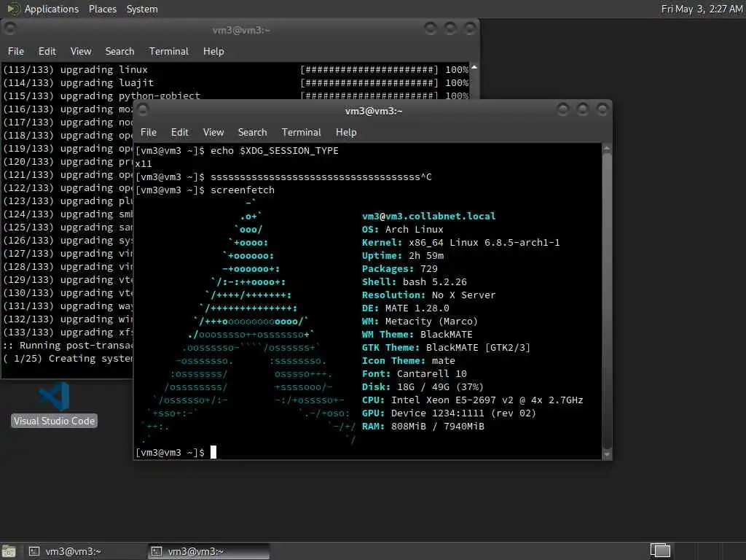746x560 pixels.
Task: Click the background terminal's window menu icon
Action: tap(10, 29)
